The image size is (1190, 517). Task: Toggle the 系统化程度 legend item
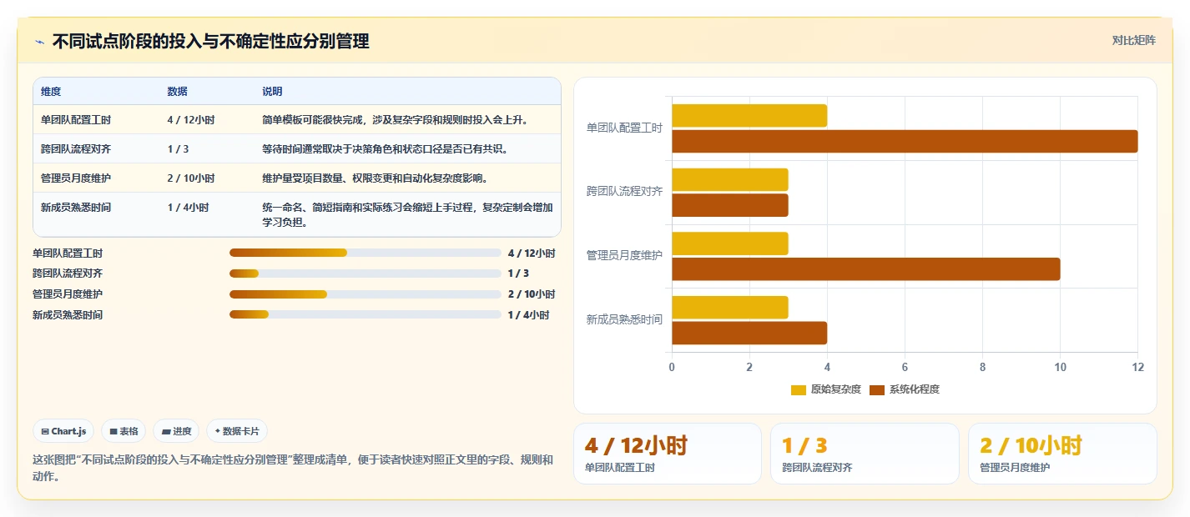[904, 389]
